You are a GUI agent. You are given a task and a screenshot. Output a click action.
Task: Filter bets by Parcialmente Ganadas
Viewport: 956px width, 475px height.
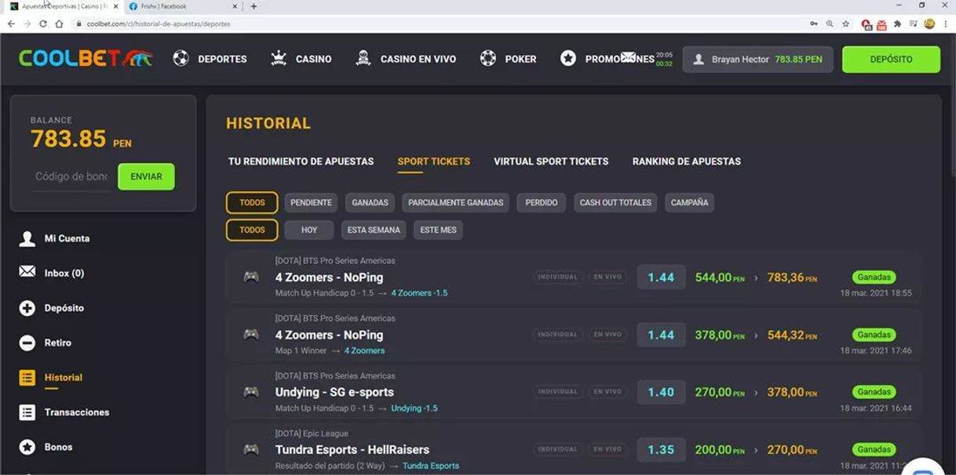(455, 202)
